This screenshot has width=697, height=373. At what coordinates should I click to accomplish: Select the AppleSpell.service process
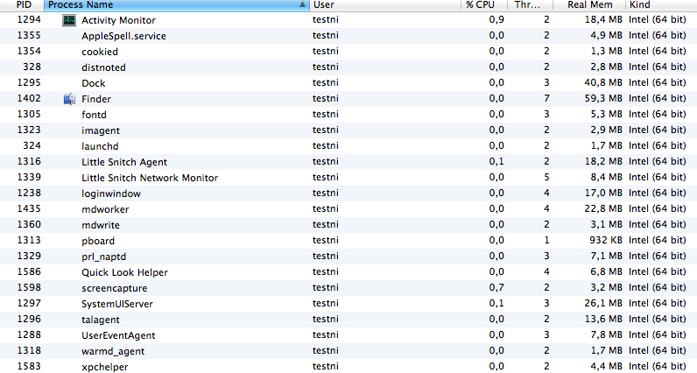[x=123, y=36]
